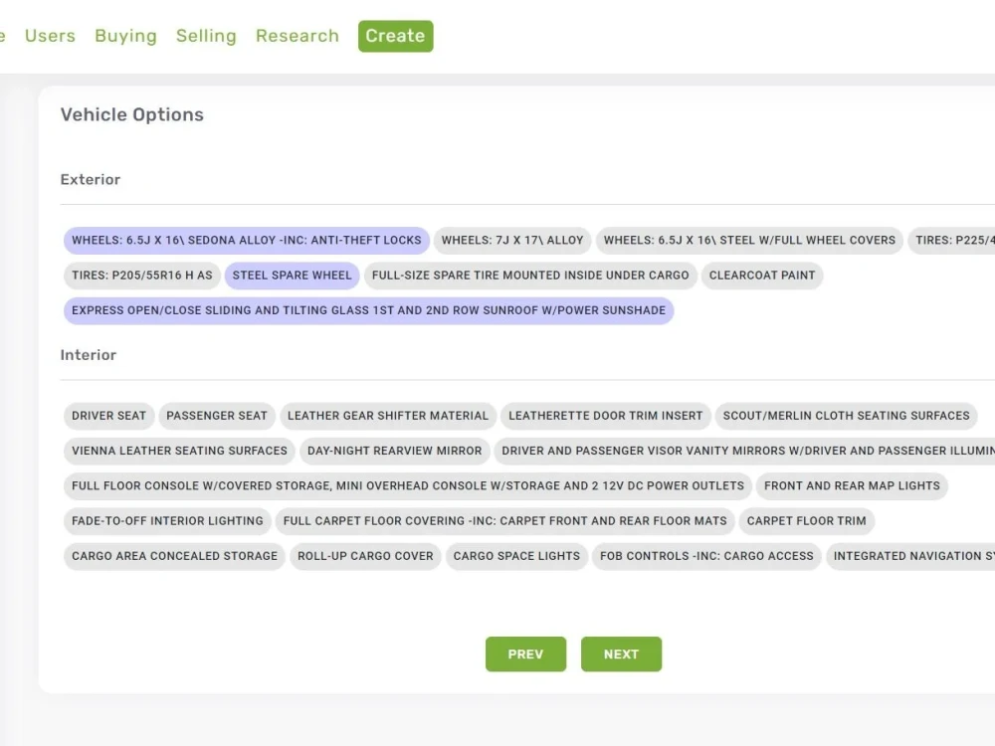Deselect the STEEL SPARE WHEEL option
The image size is (995, 746).
point(292,276)
